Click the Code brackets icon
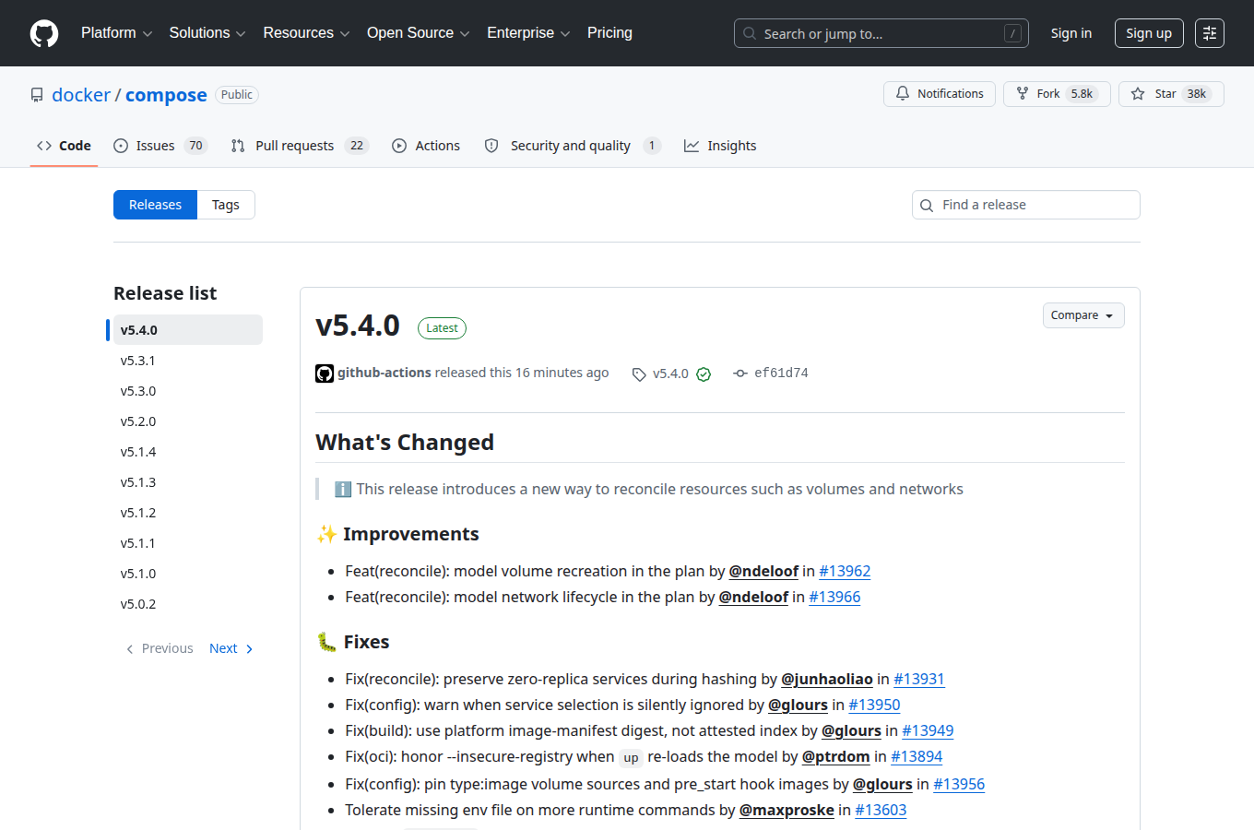This screenshot has width=1254, height=830. pos(44,146)
